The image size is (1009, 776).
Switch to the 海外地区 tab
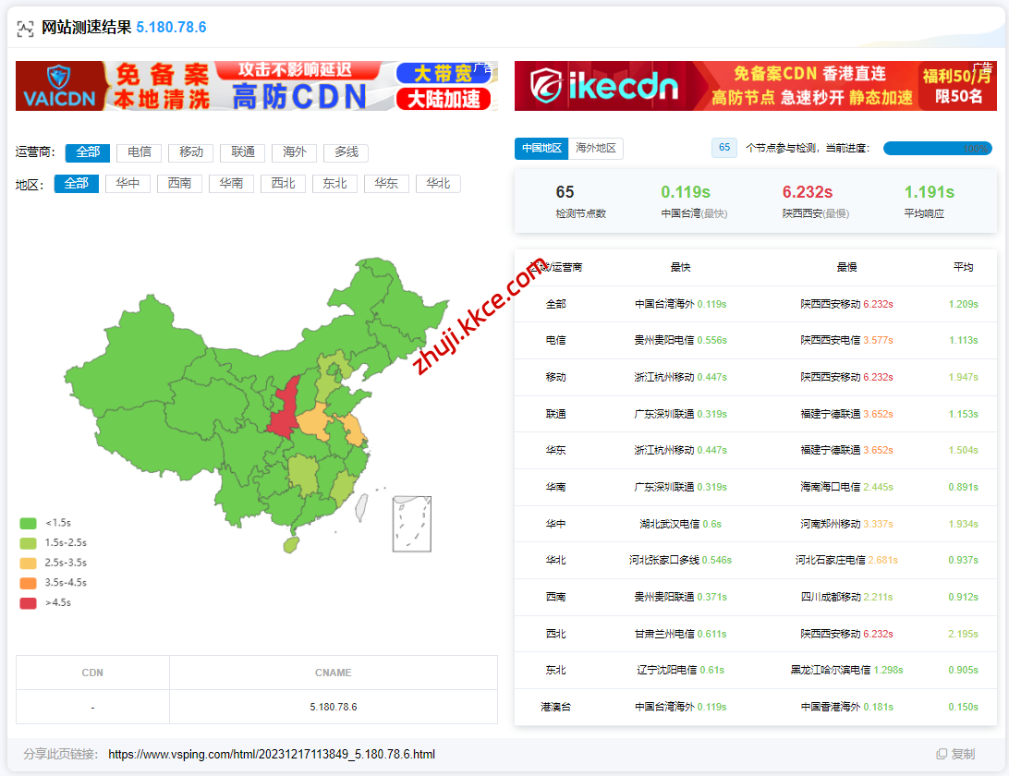(x=596, y=148)
